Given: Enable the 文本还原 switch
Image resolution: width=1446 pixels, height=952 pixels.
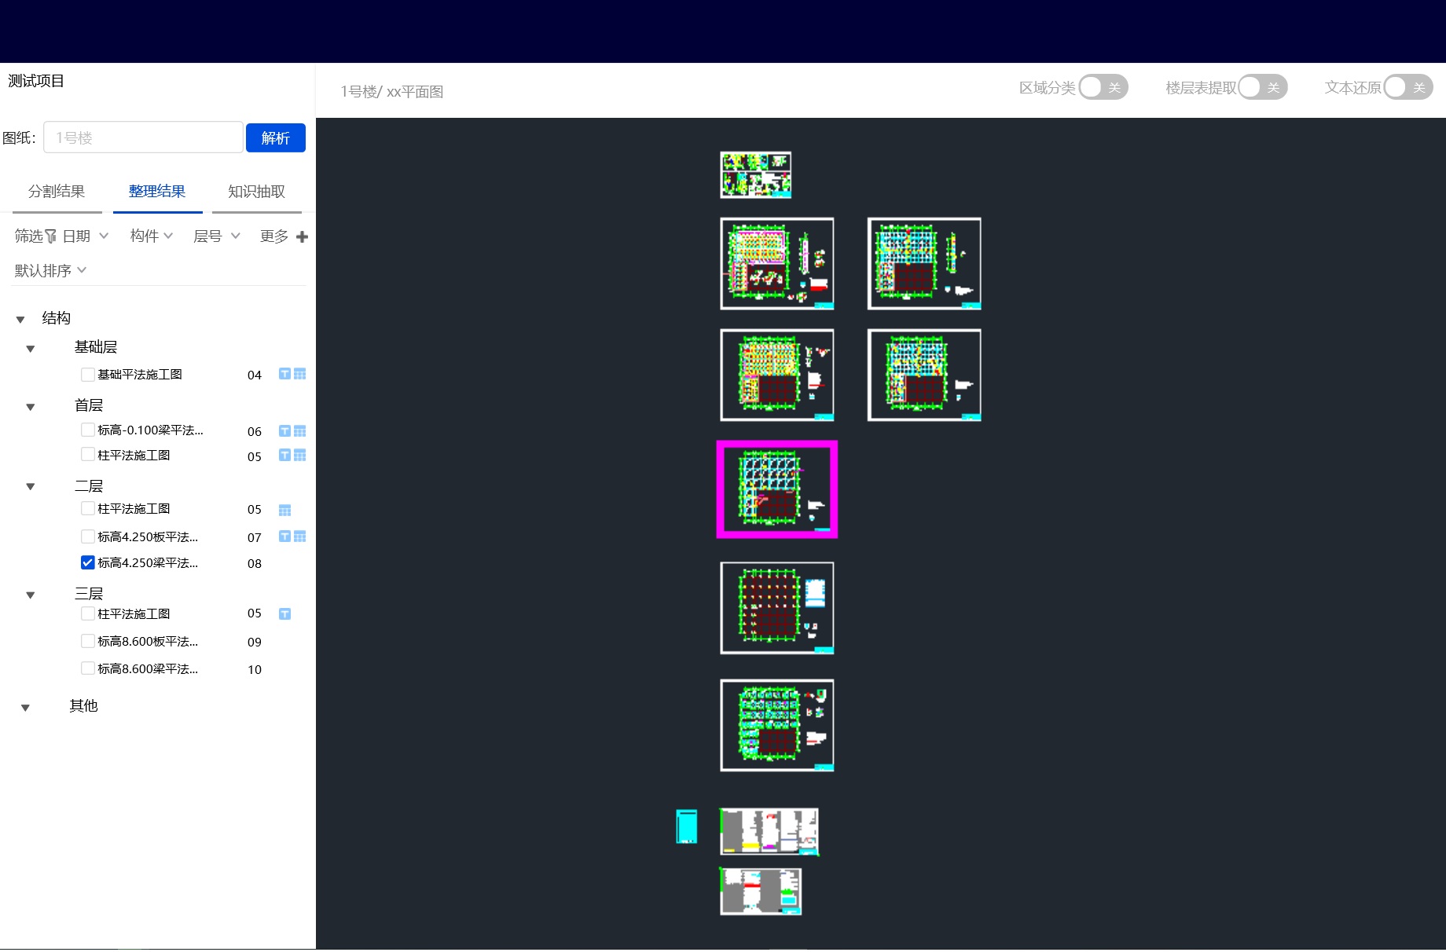Looking at the screenshot, I should [1407, 87].
